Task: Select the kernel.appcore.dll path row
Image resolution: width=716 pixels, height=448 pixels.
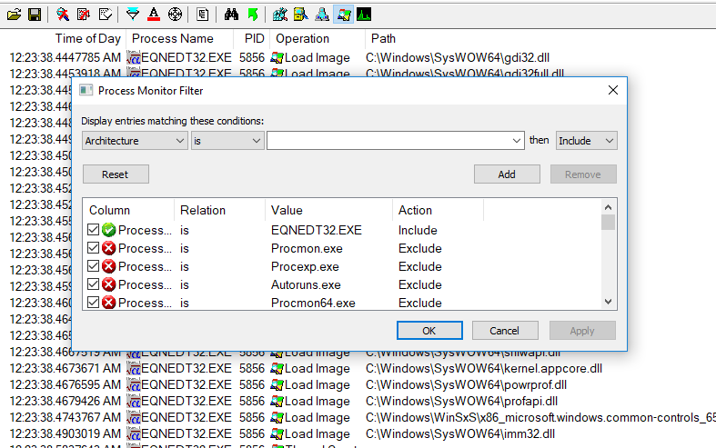Action: (x=484, y=368)
